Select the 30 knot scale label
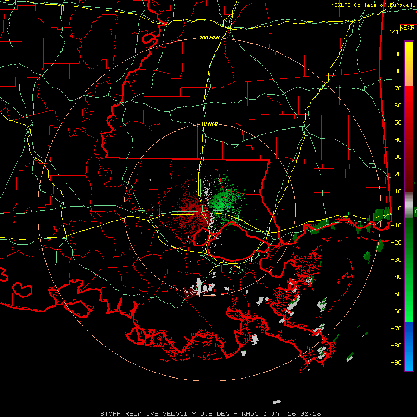The width and height of the screenshot is (417, 417). 398,157
